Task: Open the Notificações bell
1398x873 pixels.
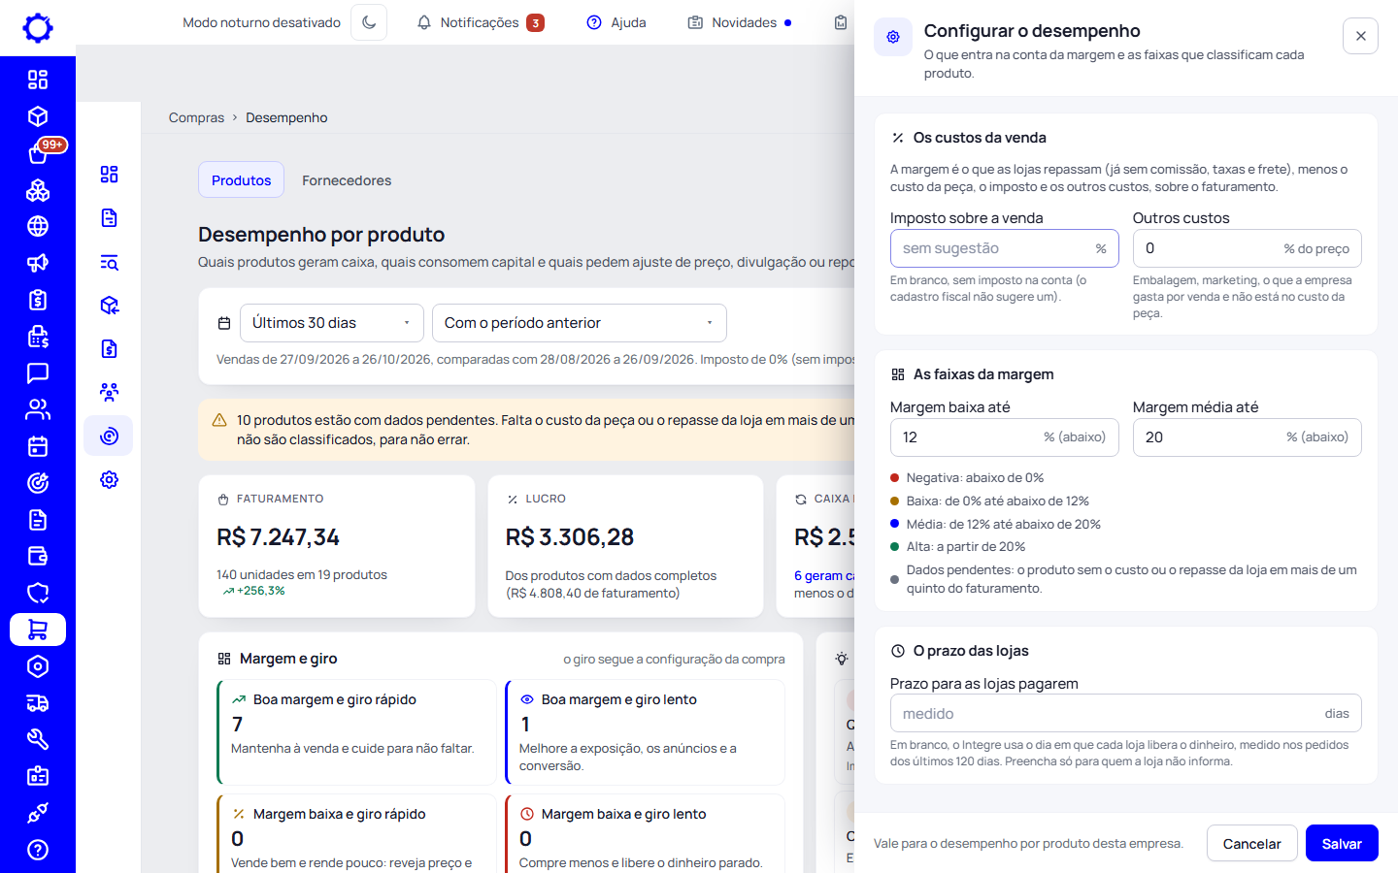Action: coord(480,22)
